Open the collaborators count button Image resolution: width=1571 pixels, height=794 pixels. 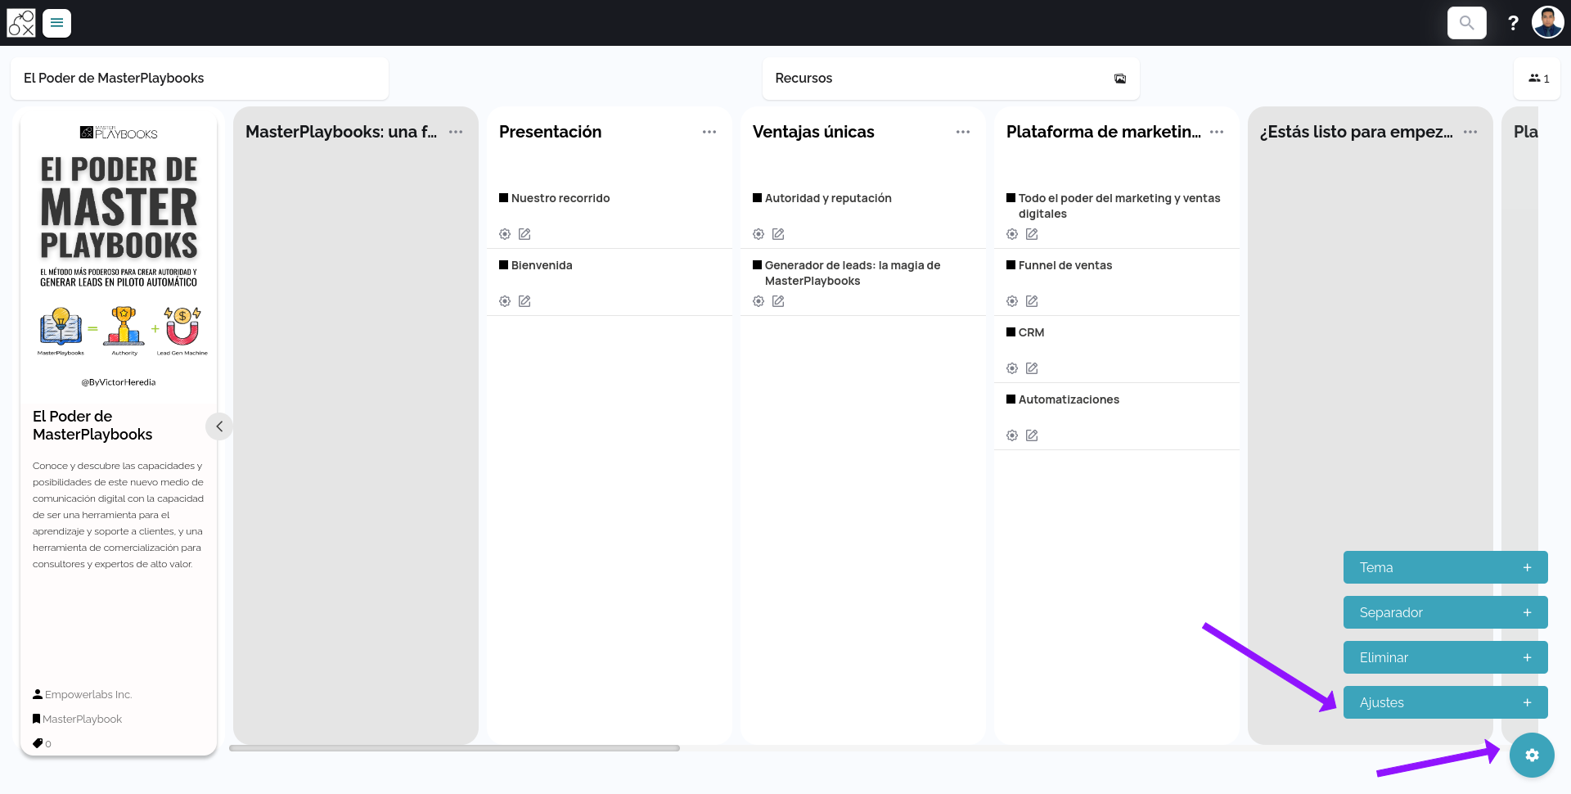(x=1538, y=79)
